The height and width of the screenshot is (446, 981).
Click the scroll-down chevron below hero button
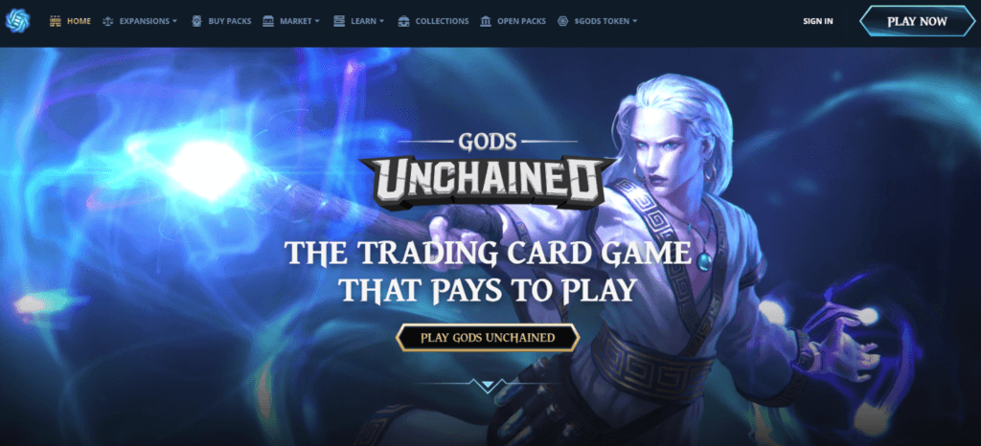[x=488, y=386]
